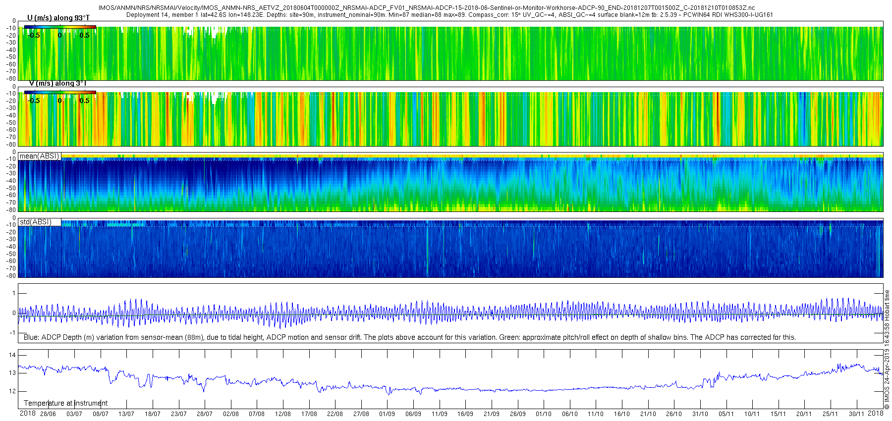
Task: Click the 25/11 date tick label
Action: tap(830, 414)
